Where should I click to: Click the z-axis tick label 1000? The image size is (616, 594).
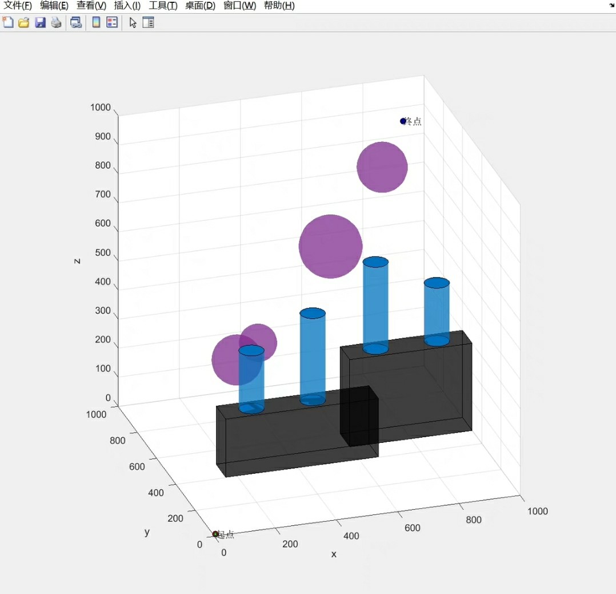(x=101, y=108)
